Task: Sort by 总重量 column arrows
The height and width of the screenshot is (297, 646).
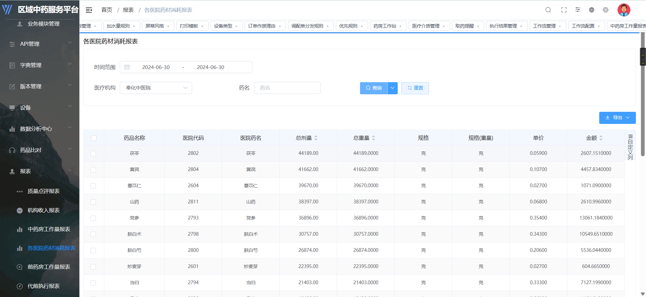Action: coord(373,138)
